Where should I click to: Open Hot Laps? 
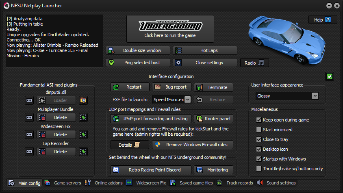[x=205, y=50]
